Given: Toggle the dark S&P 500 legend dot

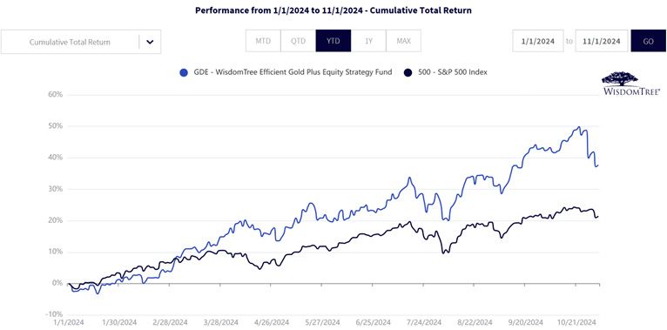Looking at the screenshot, I should (408, 73).
